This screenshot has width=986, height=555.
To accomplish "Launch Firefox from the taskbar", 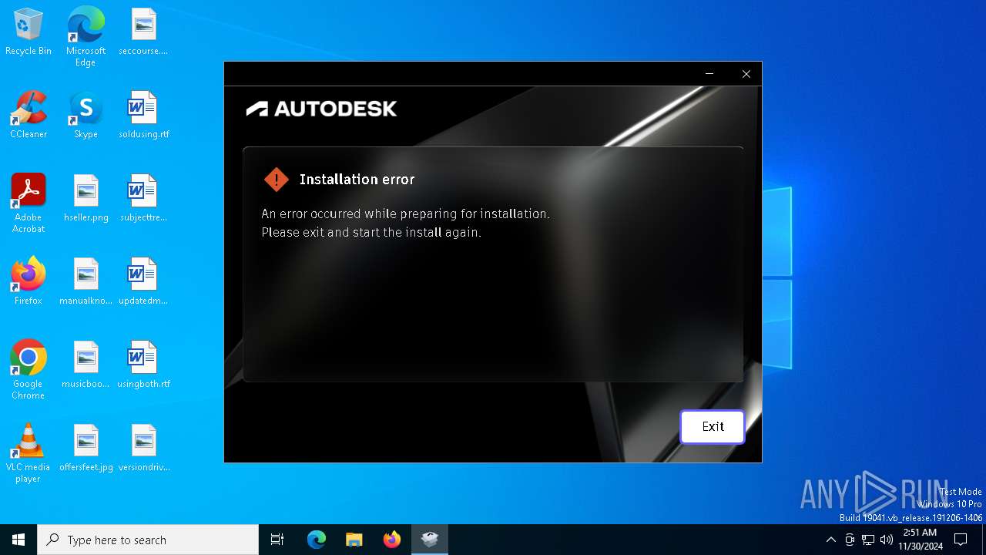I will pos(391,540).
